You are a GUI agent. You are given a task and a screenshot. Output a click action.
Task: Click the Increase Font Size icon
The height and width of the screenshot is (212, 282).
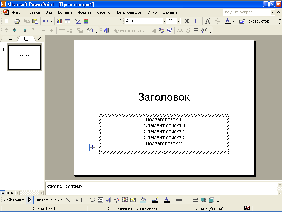(x=208, y=21)
